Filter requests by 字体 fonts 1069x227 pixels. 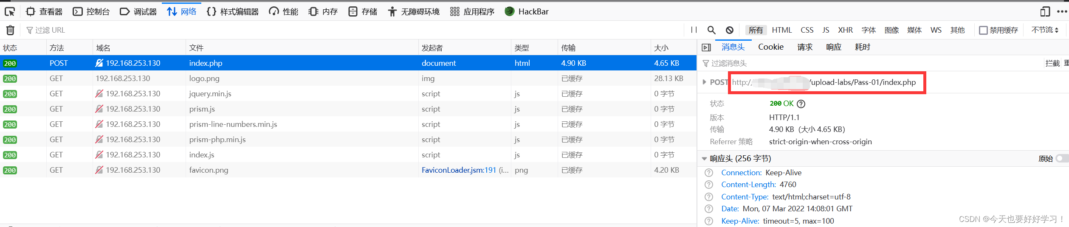869,30
